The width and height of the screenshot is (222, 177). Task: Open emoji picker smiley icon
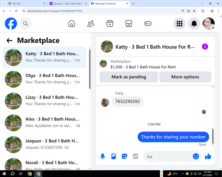(196, 156)
